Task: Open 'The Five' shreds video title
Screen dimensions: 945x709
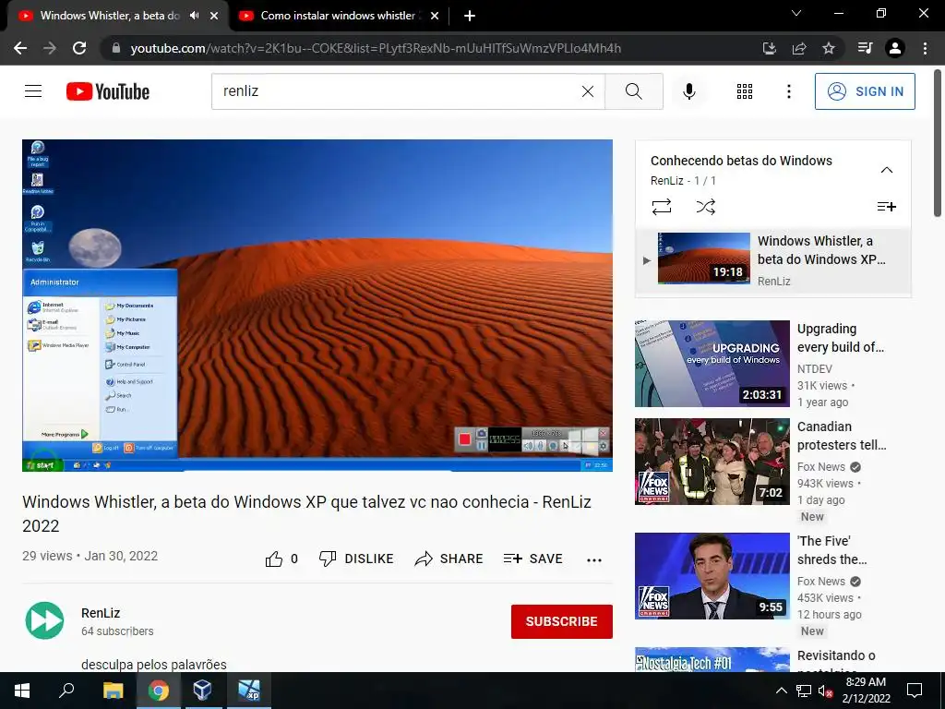Action: click(832, 550)
